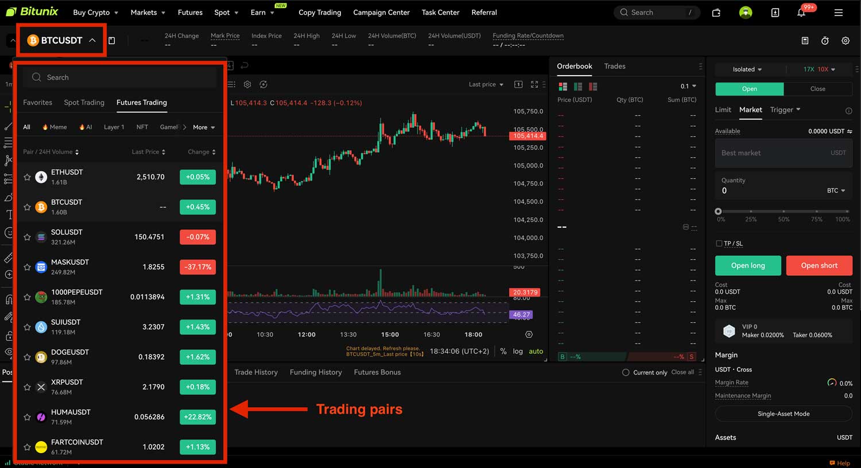Switch to the Trades tab

click(614, 66)
